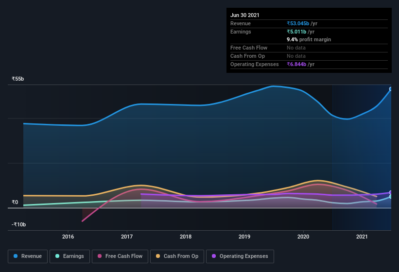Image resolution: width=399 pixels, height=272 pixels.
Task: Click the ₹0 y-axis label
Action: [x=15, y=203]
